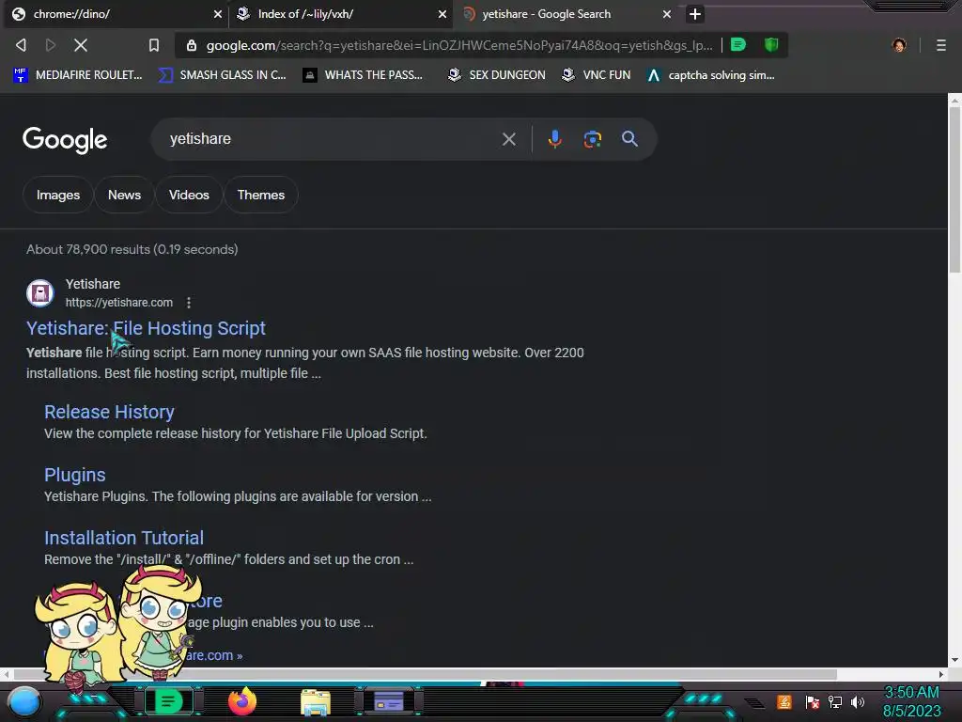Open the Release History sitelink
Viewport: 962px width, 722px height.
(109, 412)
